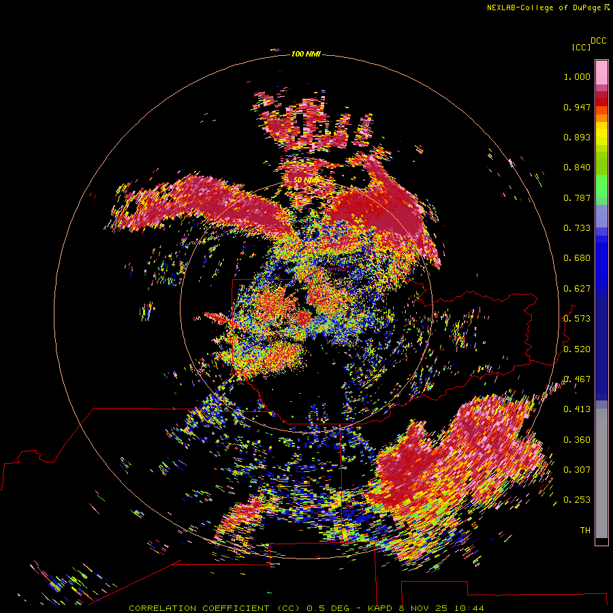Click the gray lower segment of the color bar
The width and height of the screenshot is (613, 613).
(x=601, y=473)
